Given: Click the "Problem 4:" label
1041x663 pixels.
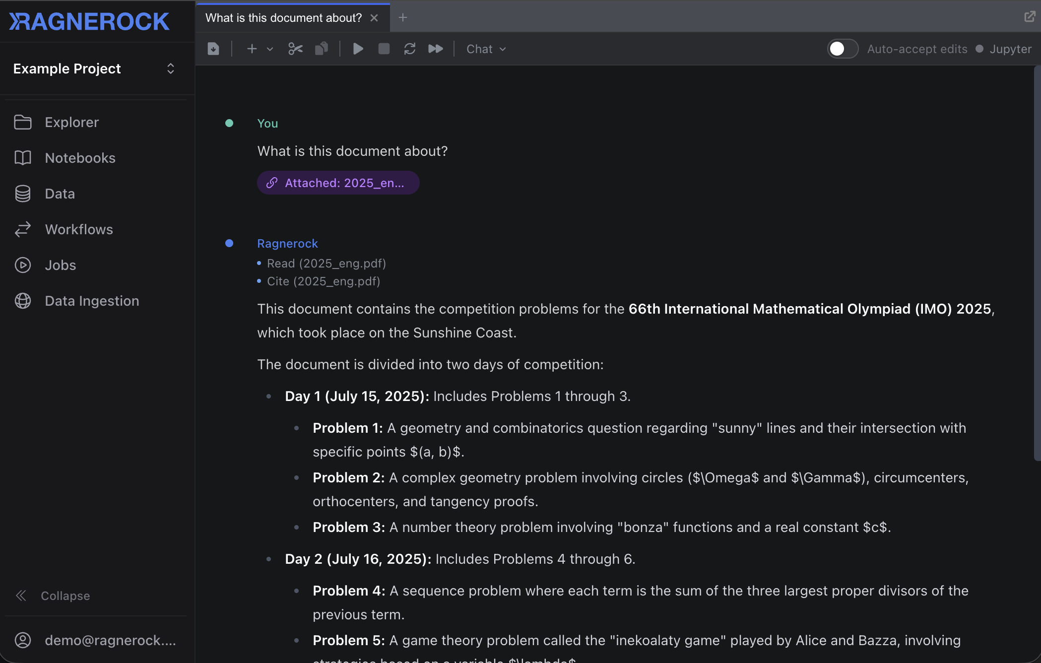Looking at the screenshot, I should point(349,591).
